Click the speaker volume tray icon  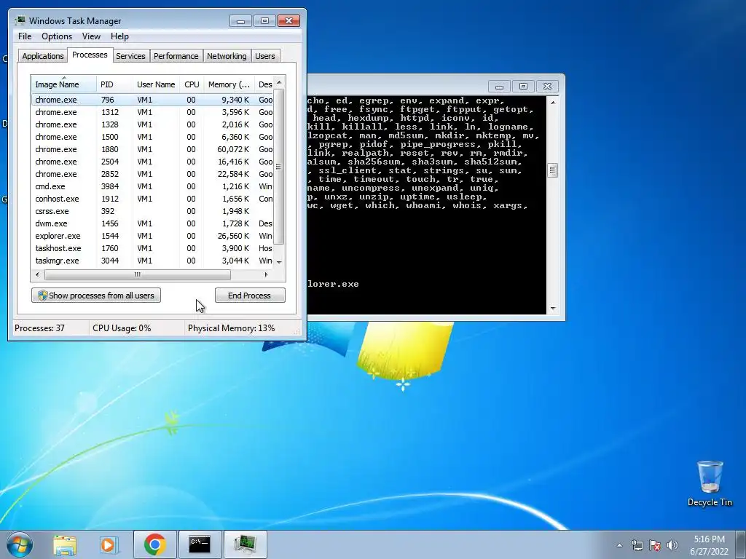point(672,545)
